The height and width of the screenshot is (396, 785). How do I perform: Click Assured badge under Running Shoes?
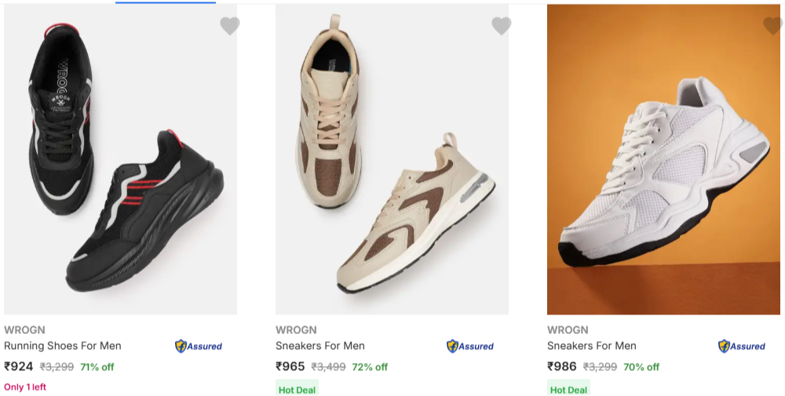pos(199,346)
